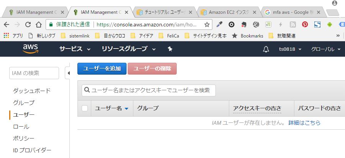Viewport: 345px width, 158px height.
Task: Open the アプリ apps grid shortcut
Action: pyautogui.click(x=13, y=36)
